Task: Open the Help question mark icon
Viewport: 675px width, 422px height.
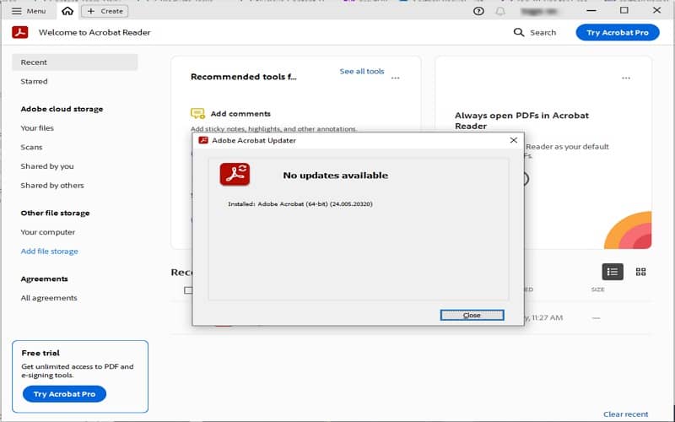Action: click(x=478, y=11)
